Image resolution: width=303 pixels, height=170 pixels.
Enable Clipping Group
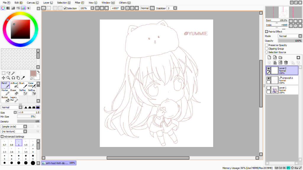point(267,49)
